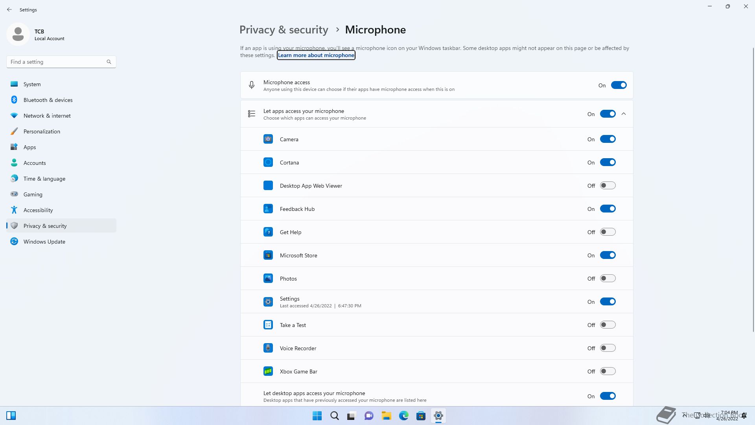Click the Feedback Hub app icon
This screenshot has height=425, width=755.
pyautogui.click(x=268, y=209)
